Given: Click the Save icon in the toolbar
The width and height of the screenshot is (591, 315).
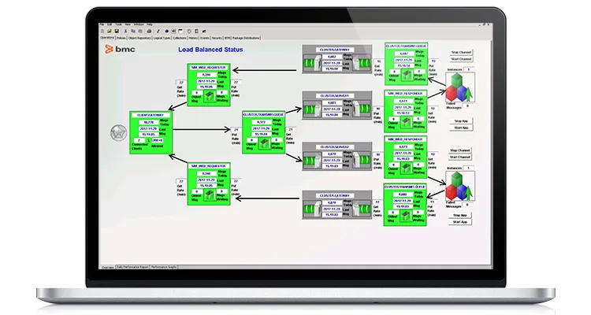Looking at the screenshot, I should [117, 31].
